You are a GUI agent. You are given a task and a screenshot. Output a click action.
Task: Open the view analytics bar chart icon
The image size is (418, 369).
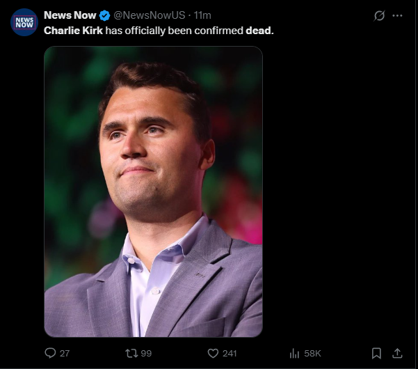click(x=294, y=353)
